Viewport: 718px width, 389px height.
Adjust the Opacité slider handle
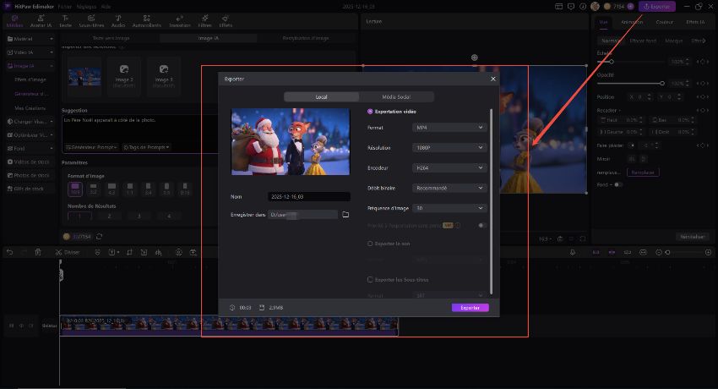click(x=661, y=84)
